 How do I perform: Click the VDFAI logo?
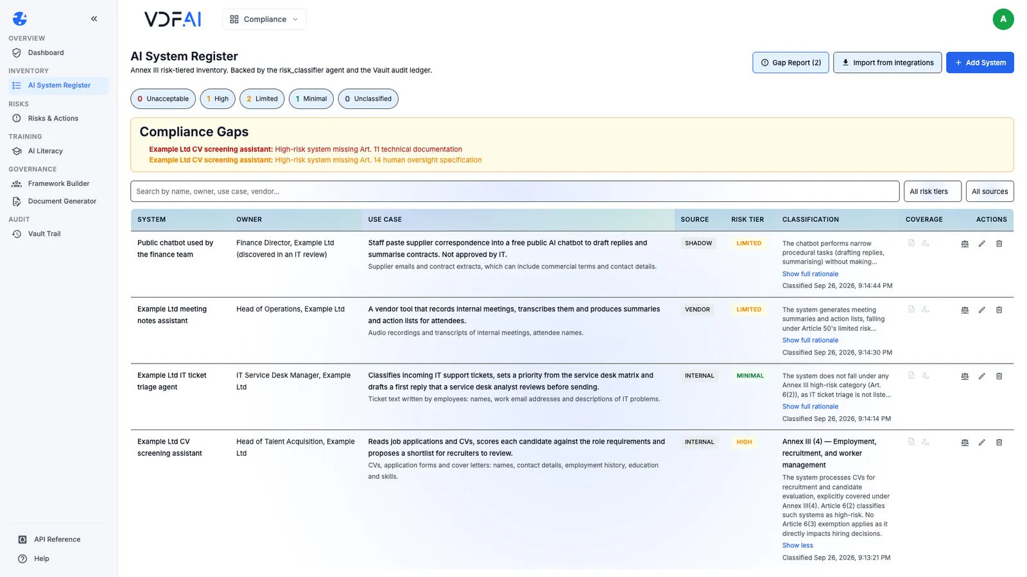point(173,19)
